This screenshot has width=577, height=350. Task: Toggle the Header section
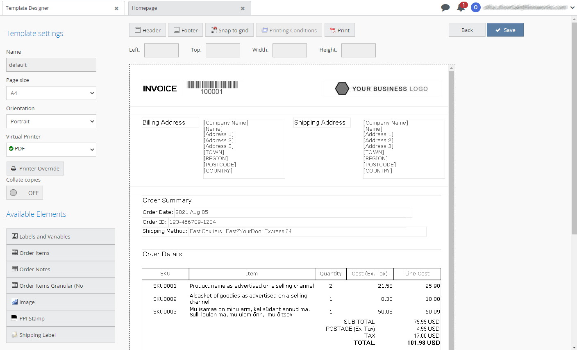[148, 30]
